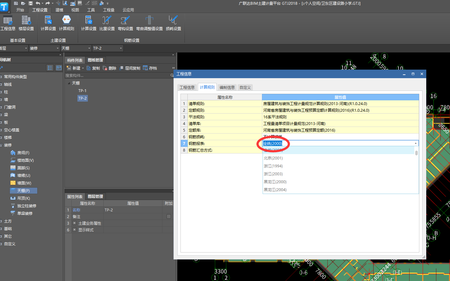Image resolution: width=450 pixels, height=281 pixels.
Task: Click 删除 in the component list toolbar
Action: pos(110,68)
